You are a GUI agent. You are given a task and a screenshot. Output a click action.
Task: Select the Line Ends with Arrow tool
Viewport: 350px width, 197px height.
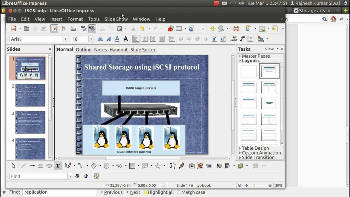pos(32,166)
